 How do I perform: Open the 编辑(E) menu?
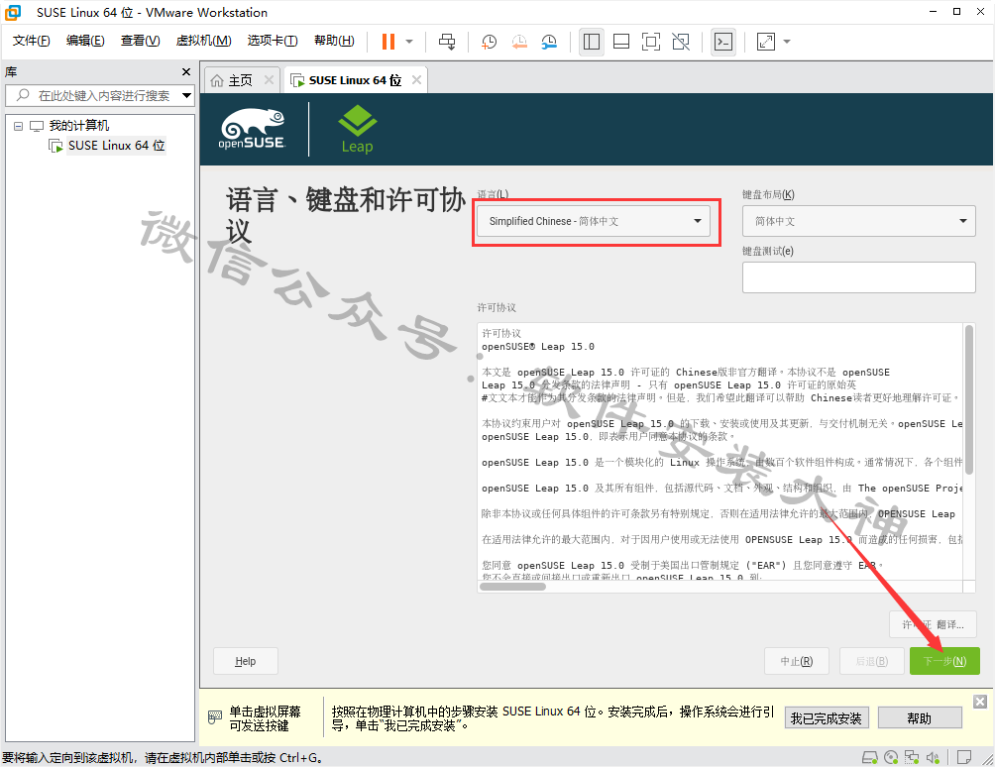point(85,41)
